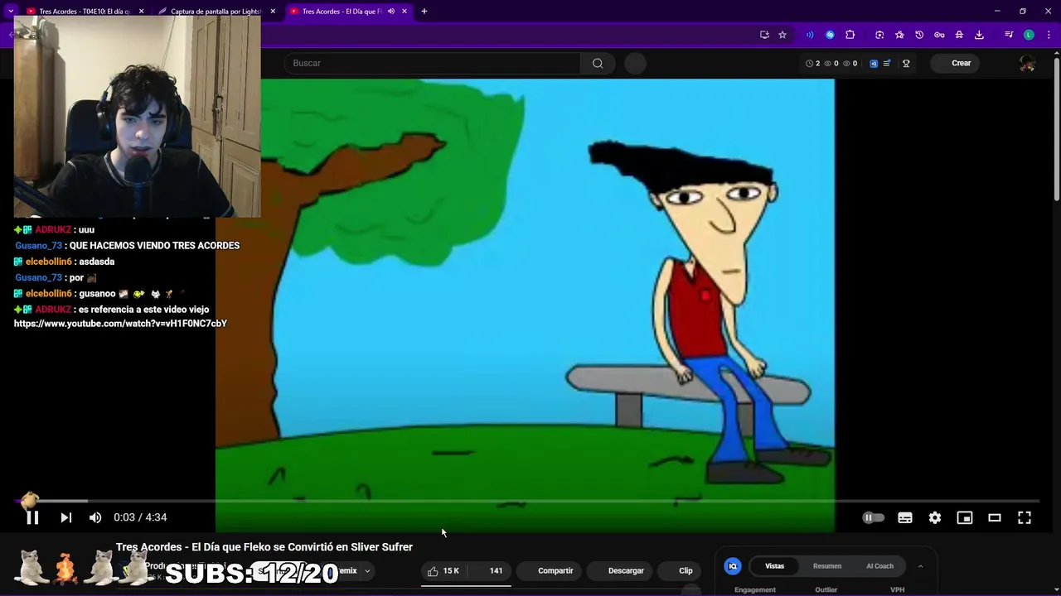Install app icon in address bar
The height and width of the screenshot is (596, 1061).
click(x=764, y=35)
